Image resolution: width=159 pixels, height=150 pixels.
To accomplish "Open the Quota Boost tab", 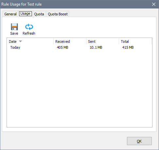I will [x=58, y=14].
